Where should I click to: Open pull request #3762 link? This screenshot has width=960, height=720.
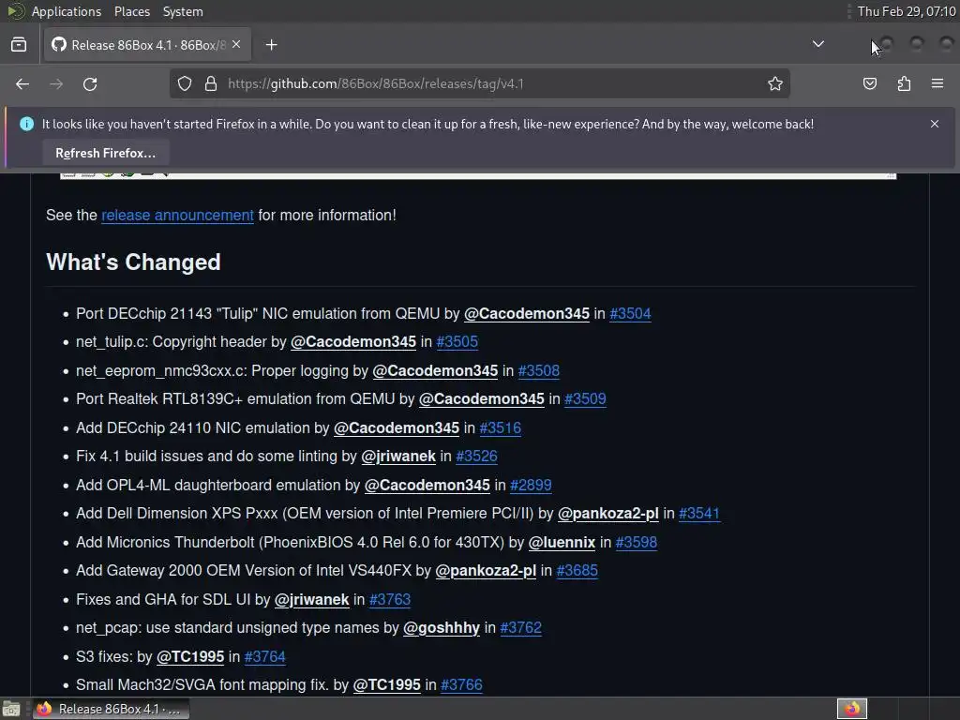520,627
